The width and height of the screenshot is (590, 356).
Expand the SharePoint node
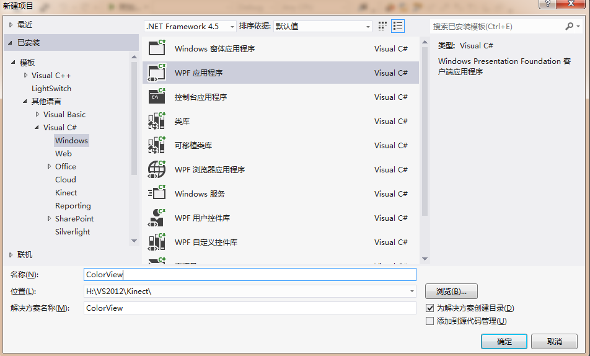49,218
